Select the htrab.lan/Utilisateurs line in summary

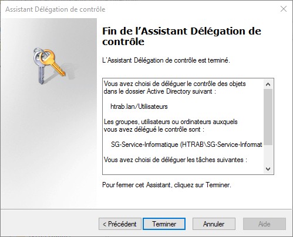coord(139,107)
